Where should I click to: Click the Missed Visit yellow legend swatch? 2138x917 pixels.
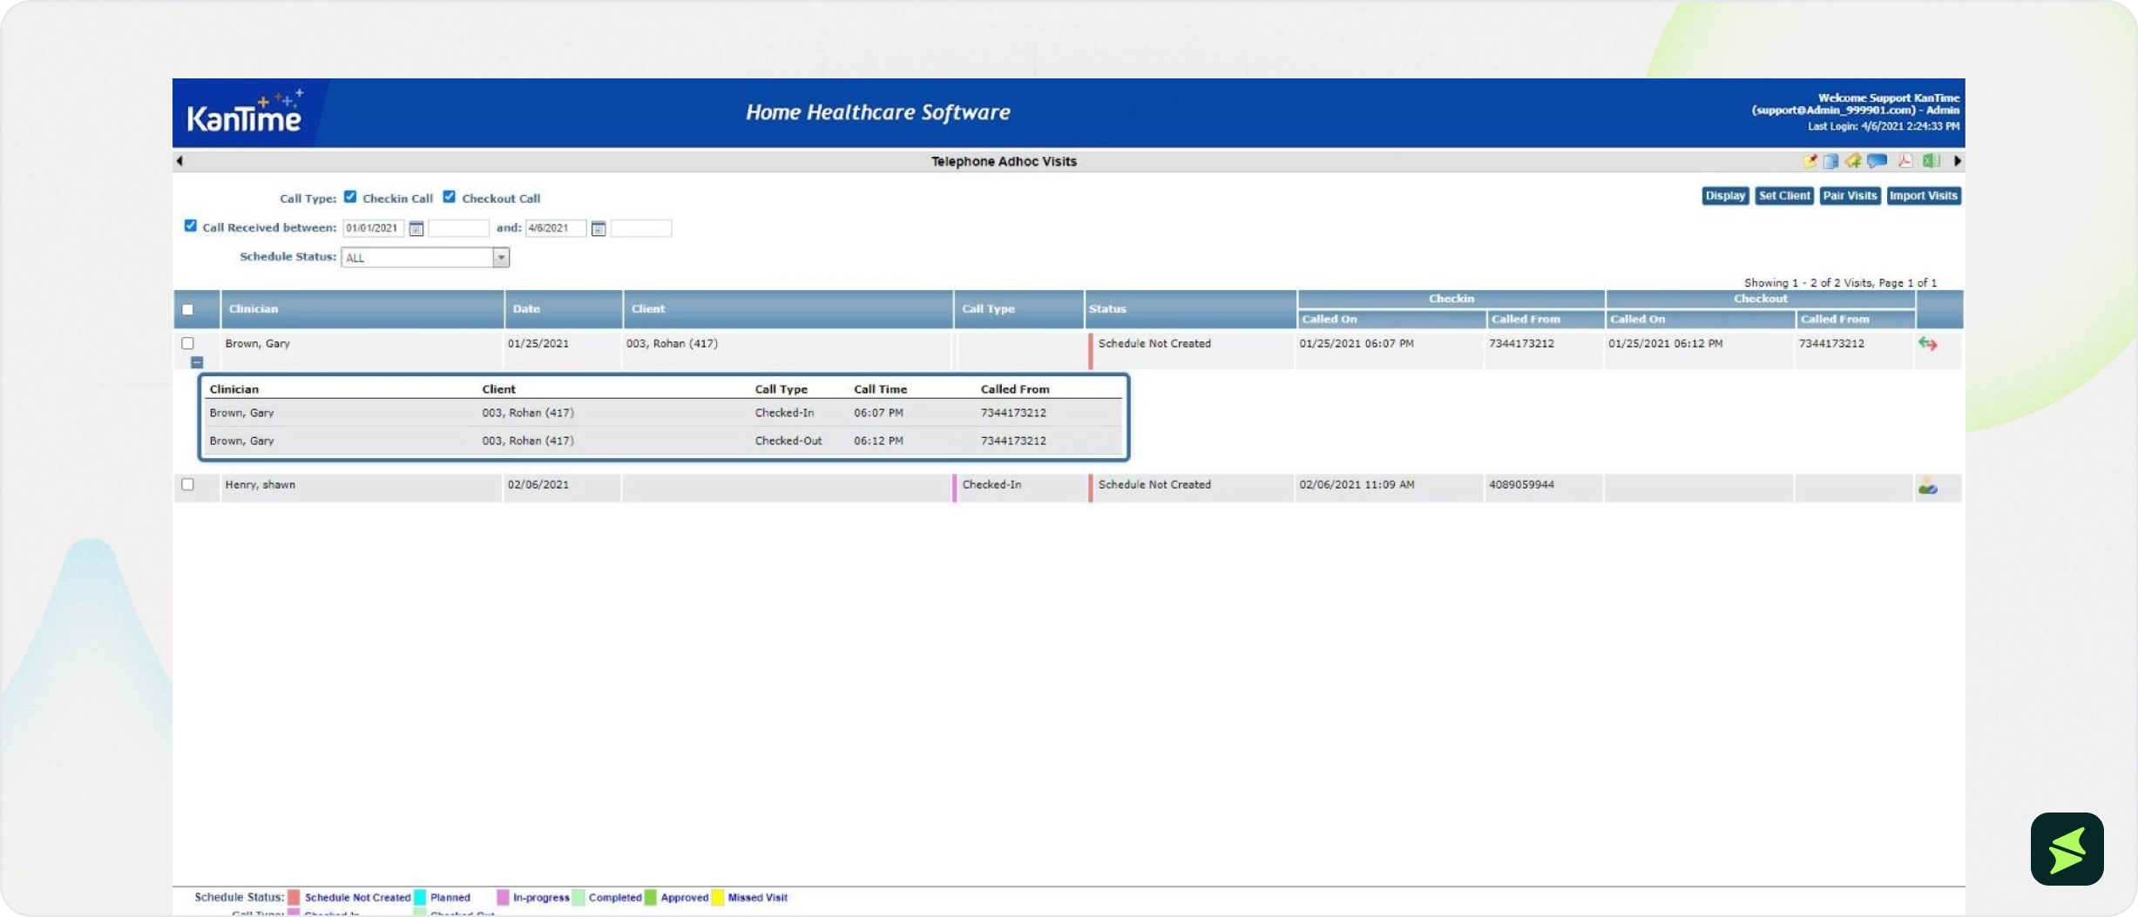pyautogui.click(x=718, y=898)
